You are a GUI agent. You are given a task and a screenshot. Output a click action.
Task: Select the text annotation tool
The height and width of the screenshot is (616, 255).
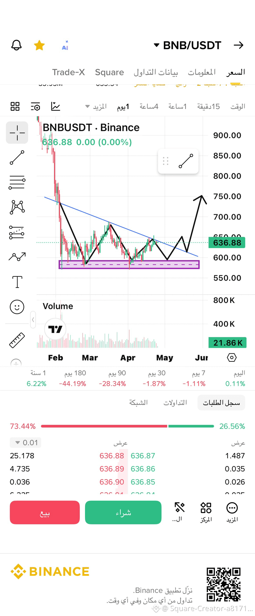(x=17, y=282)
